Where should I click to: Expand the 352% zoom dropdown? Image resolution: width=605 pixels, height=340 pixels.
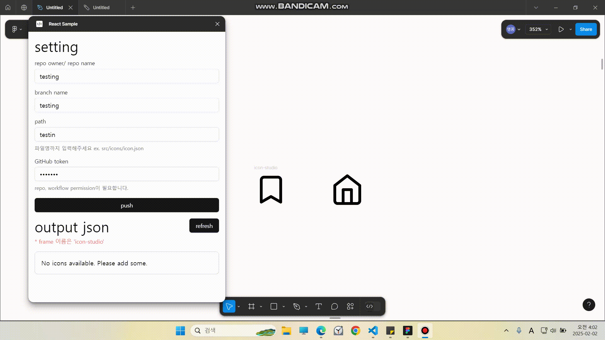pos(538,29)
